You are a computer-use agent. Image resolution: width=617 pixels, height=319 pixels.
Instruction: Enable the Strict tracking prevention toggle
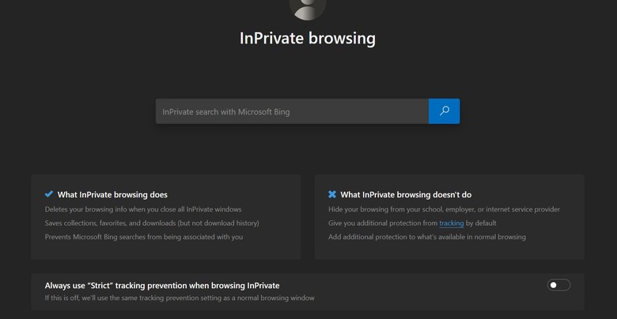tap(558, 285)
